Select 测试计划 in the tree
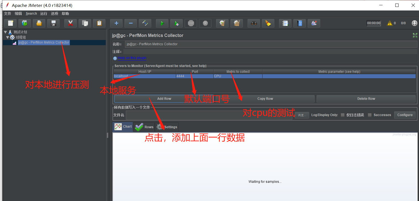Screen dimensions: 419x201 coord(20,32)
